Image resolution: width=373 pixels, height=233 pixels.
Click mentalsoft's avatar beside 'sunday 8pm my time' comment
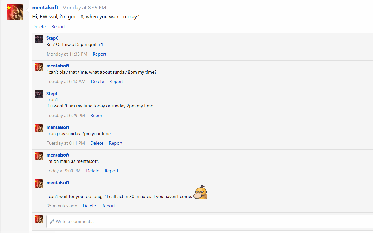point(39,67)
